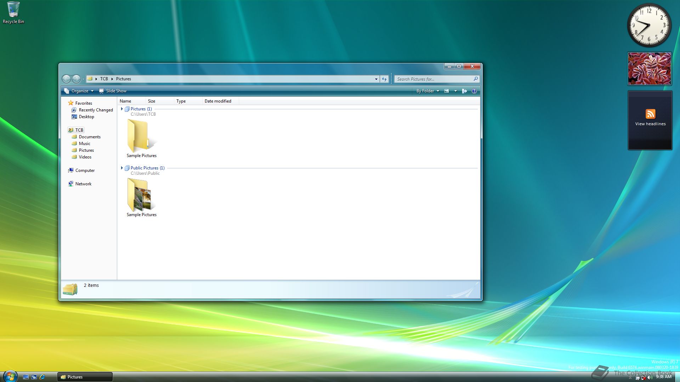Open the Start menu orb
Screen dimensions: 680x382
[x=10, y=376]
